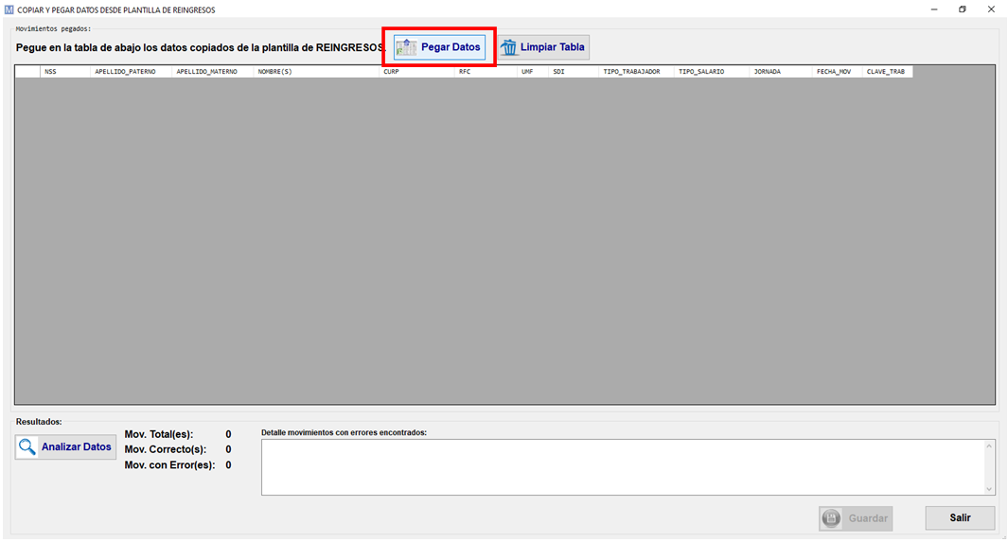
Task: Select the FECHA_MOV column header
Action: 838,72
